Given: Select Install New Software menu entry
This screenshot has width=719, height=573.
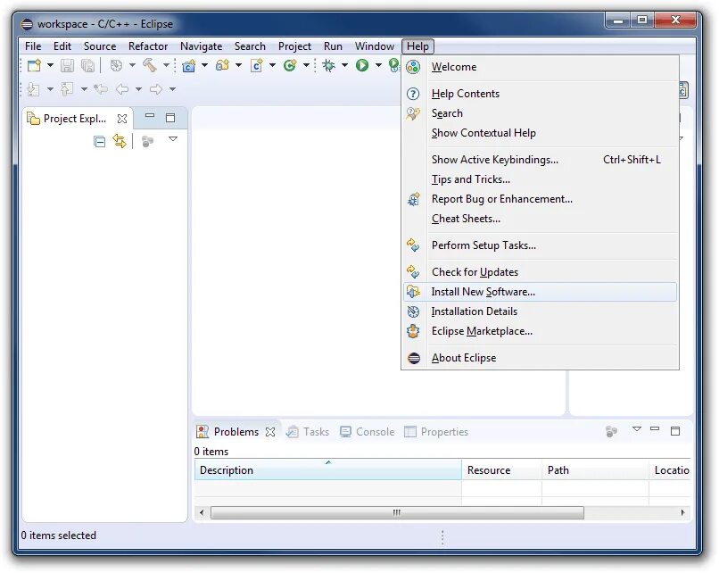Looking at the screenshot, I should 540,292.
